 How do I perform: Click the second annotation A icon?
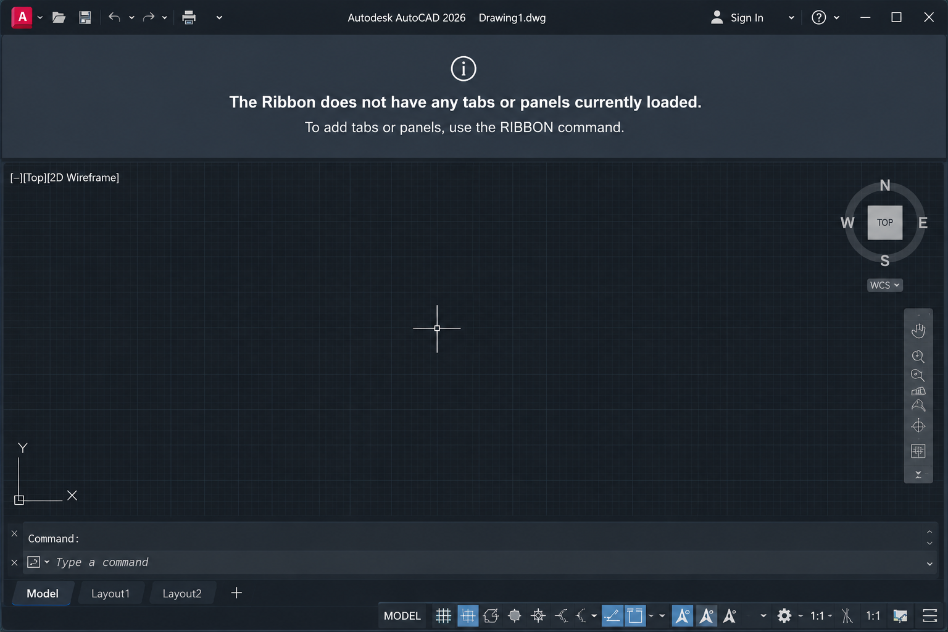[x=707, y=616]
